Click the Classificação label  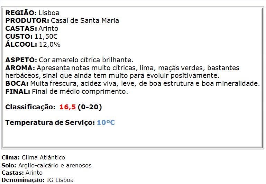(x=30, y=107)
